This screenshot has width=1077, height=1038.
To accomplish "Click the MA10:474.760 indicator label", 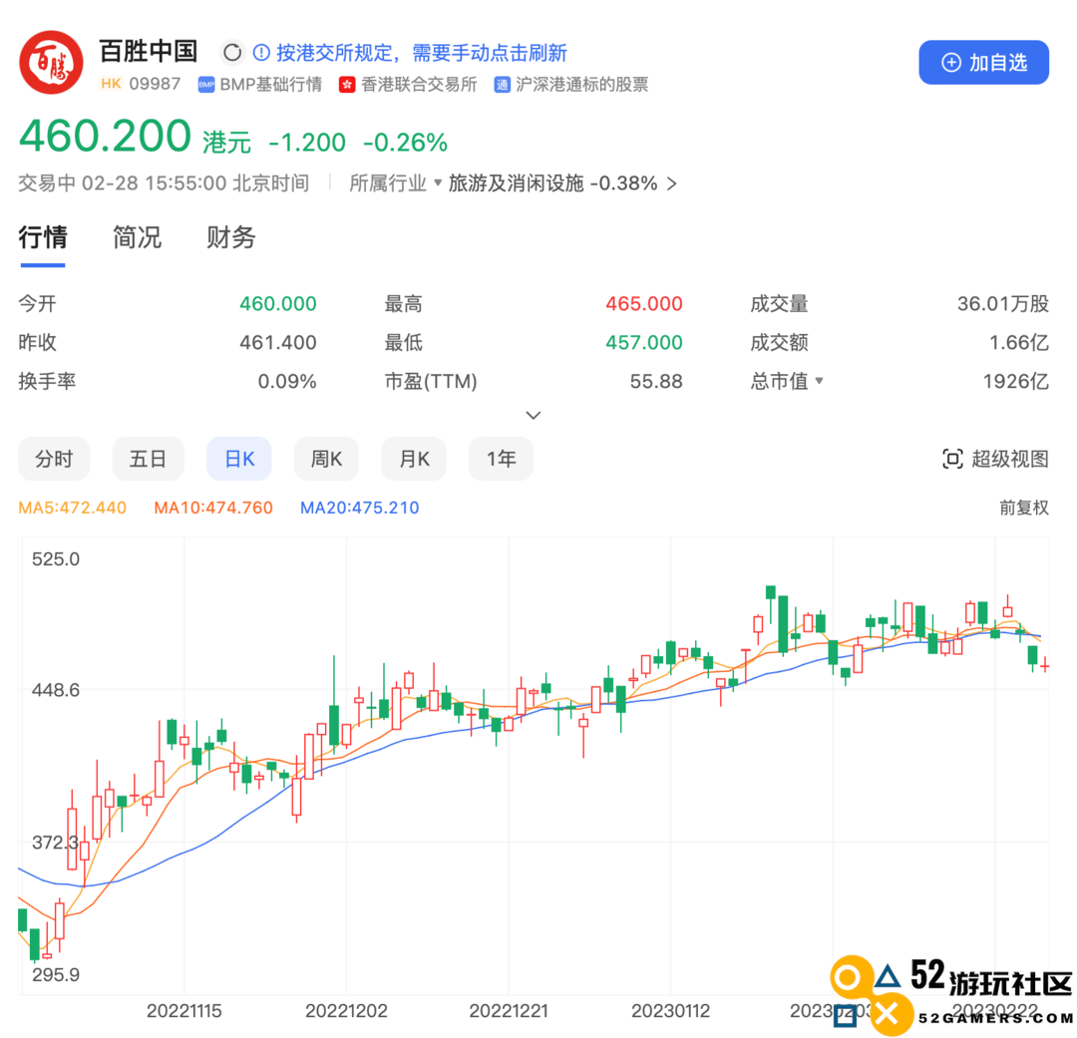I will coord(213,508).
